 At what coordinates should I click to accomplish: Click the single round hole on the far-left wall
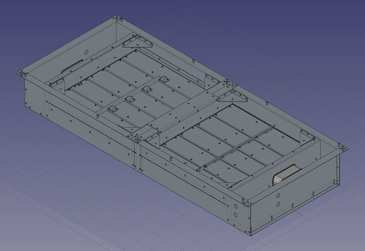86,52
